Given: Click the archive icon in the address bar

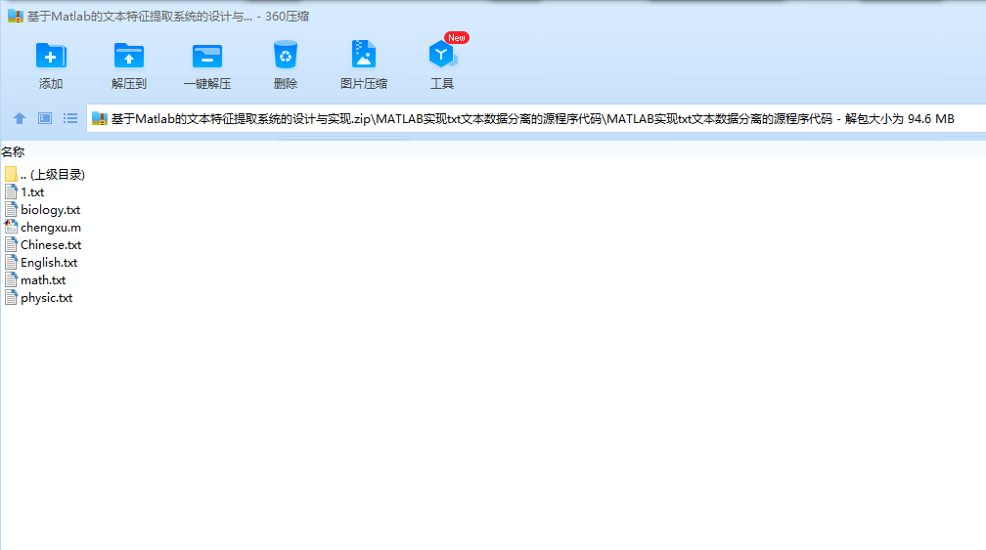Looking at the screenshot, I should [100, 118].
